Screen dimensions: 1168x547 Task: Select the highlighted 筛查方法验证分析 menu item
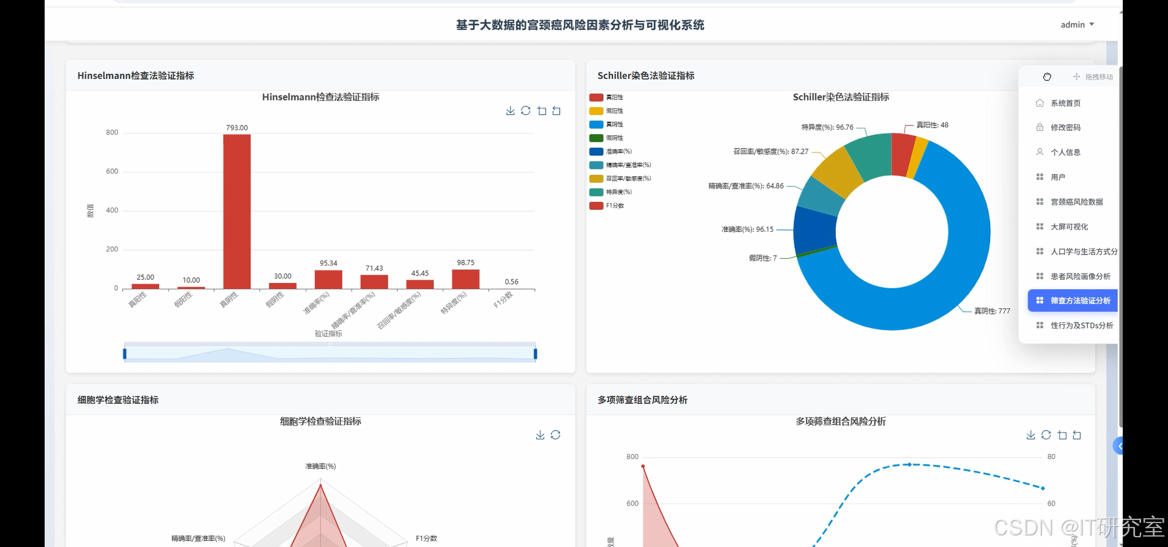(1072, 300)
